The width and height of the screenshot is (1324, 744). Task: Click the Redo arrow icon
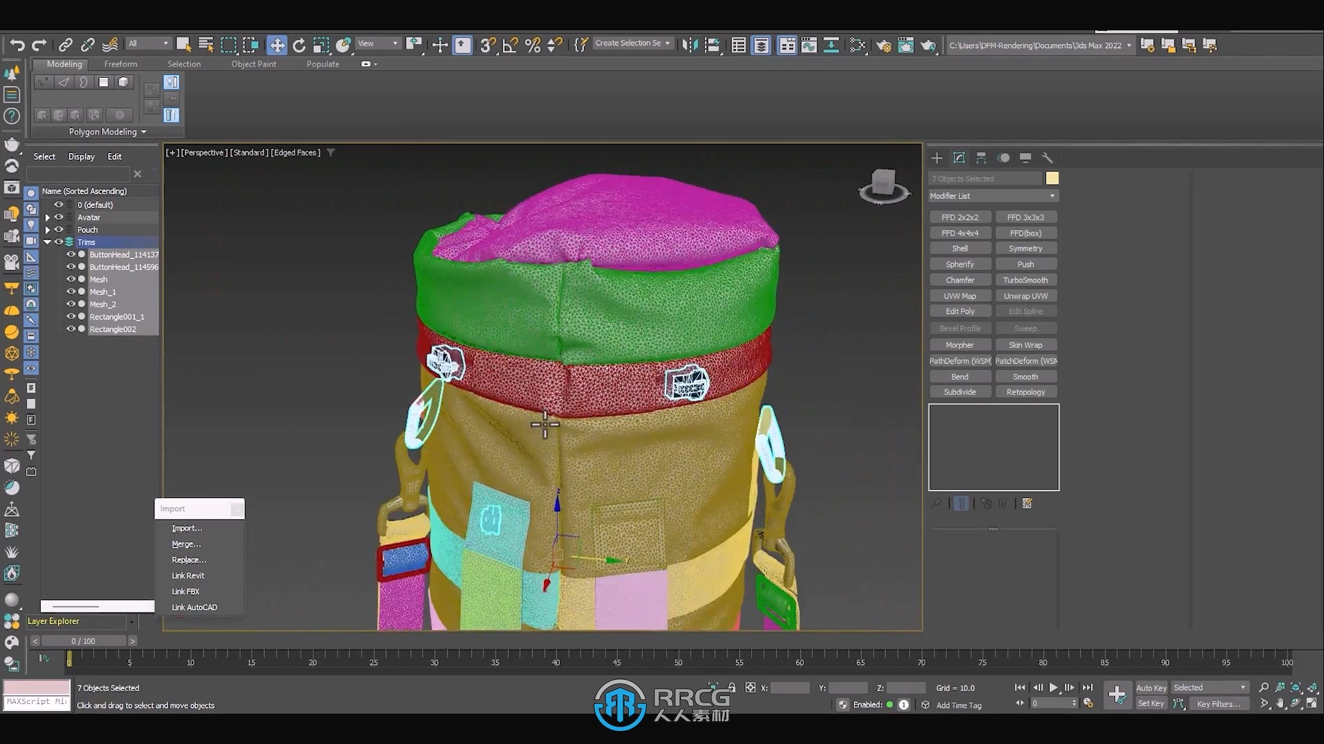[x=39, y=45]
